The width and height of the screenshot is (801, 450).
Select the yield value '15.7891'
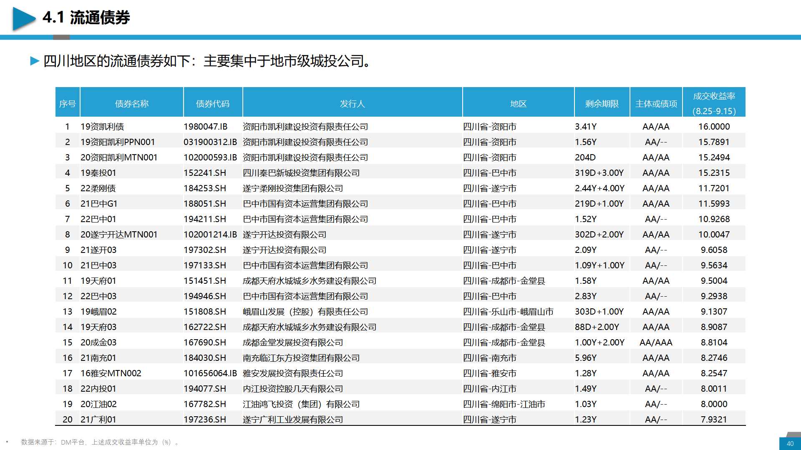pos(714,142)
